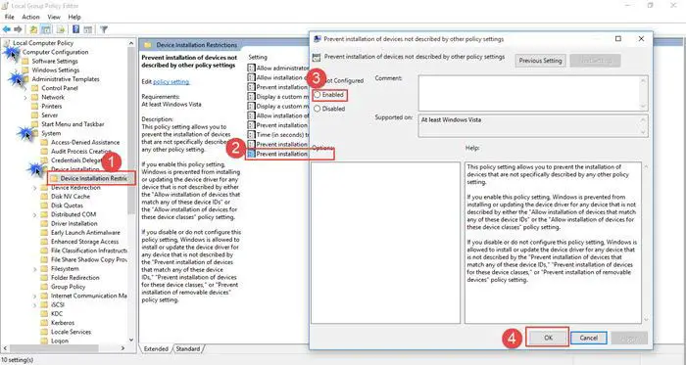Image resolution: width=686 pixels, height=365 pixels.
Task: Toggle the Show/Hide Action Pane toolbar icon
Action: tap(87, 29)
